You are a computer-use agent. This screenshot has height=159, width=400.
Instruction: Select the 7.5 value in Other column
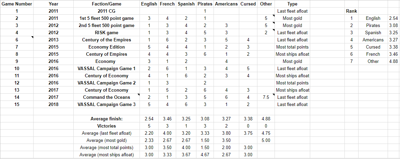click(x=266, y=97)
